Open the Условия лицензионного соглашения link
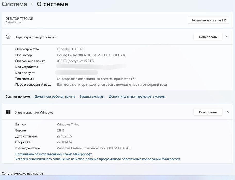Image resolution: width=235 pixels, height=180 pixels. click(x=98, y=159)
